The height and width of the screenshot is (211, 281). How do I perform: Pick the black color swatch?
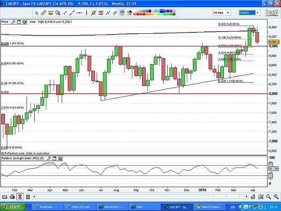point(150,11)
